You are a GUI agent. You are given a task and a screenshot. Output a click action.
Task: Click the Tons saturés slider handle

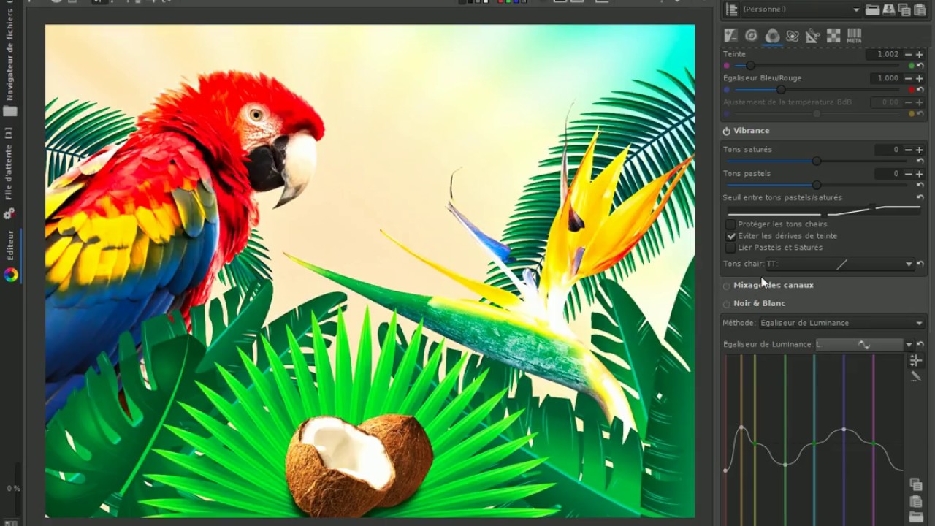(817, 161)
